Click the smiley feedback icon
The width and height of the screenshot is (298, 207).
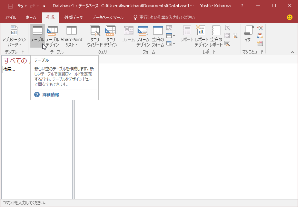tap(290, 17)
